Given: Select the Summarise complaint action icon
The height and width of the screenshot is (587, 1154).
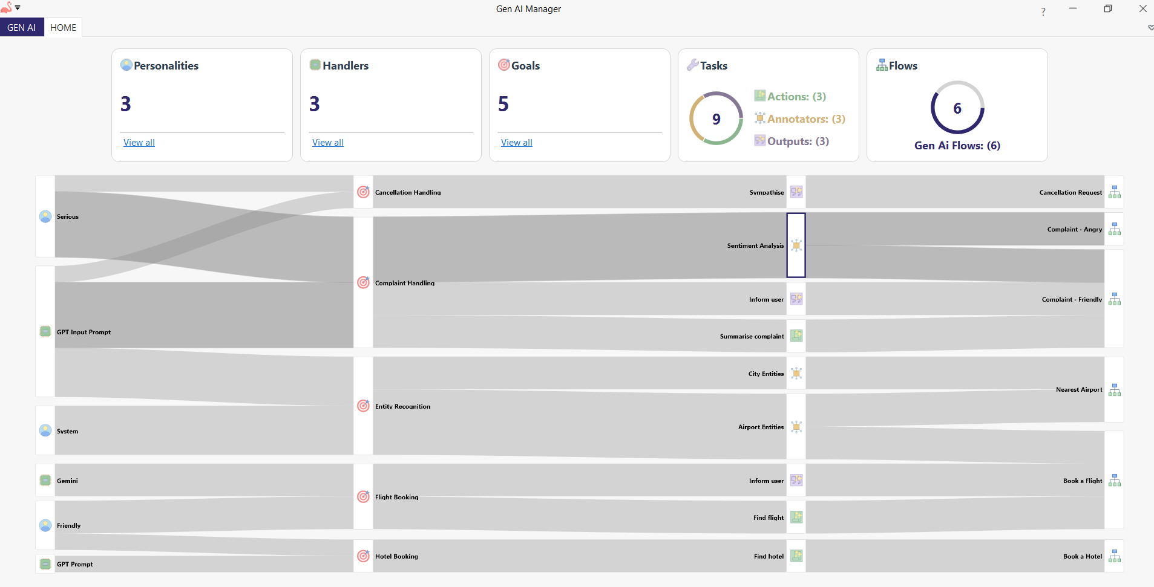Looking at the screenshot, I should (x=796, y=336).
